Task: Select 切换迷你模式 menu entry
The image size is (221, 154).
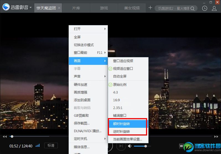Action: pyautogui.click(x=88, y=45)
